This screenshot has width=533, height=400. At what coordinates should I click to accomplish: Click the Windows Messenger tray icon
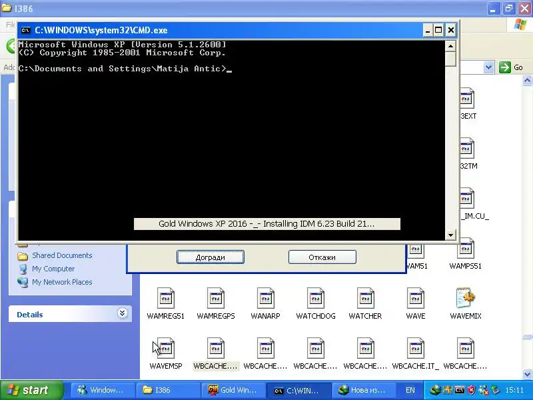[483, 390]
